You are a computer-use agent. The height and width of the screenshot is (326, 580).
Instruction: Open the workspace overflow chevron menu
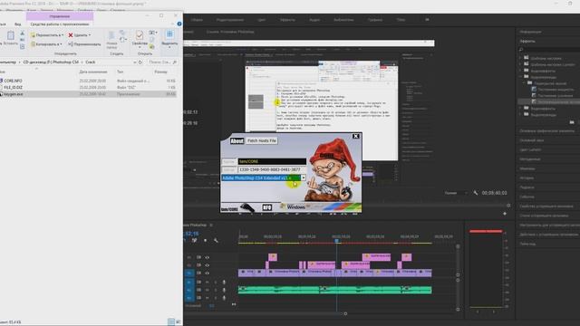[x=427, y=20]
